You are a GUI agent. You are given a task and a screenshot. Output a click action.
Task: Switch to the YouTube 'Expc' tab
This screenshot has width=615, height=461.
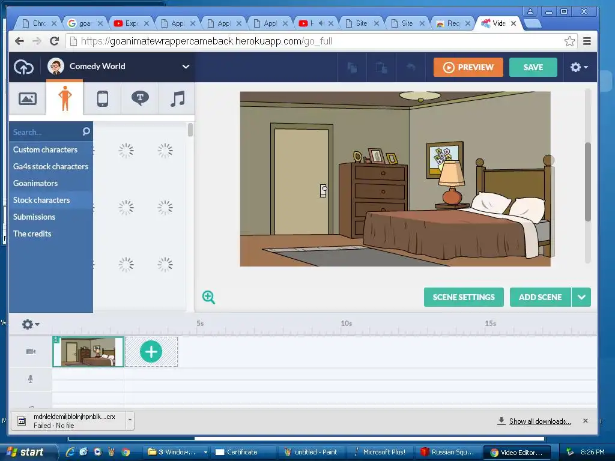pos(131,23)
